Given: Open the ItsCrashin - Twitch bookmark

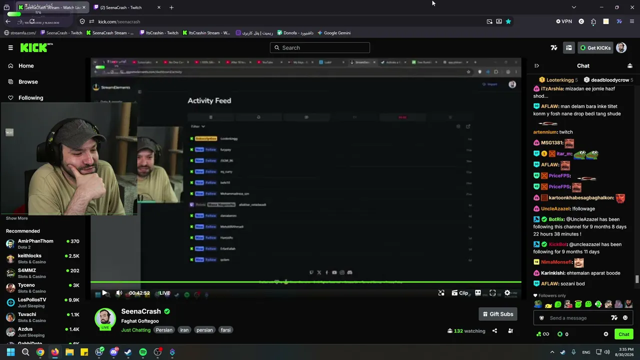Looking at the screenshot, I should pyautogui.click(x=159, y=33).
